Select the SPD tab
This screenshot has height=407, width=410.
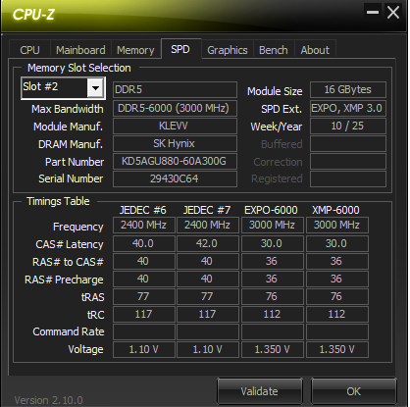tap(180, 49)
